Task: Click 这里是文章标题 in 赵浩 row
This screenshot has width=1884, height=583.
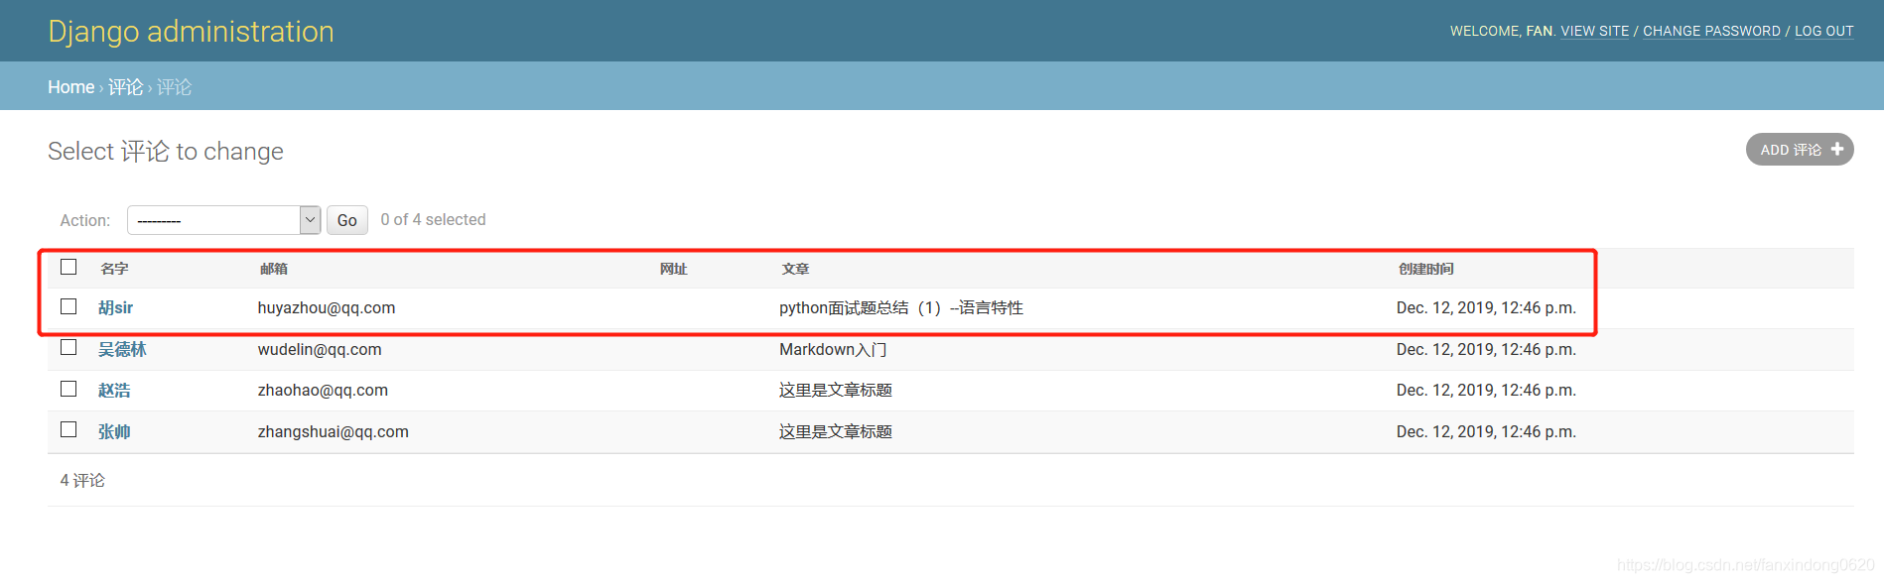Action: coord(836,391)
